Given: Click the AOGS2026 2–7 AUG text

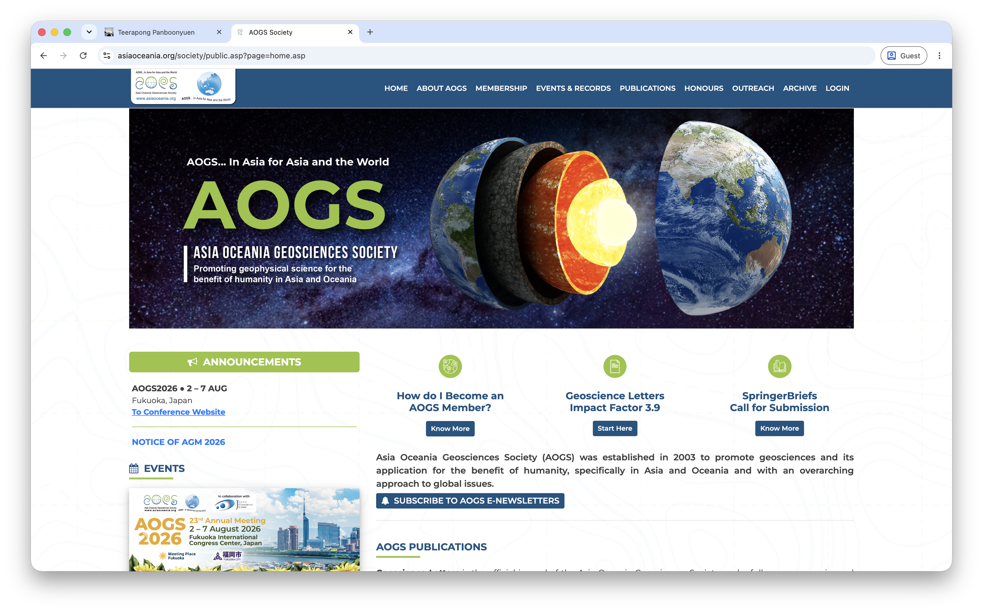Looking at the screenshot, I should point(179,388).
